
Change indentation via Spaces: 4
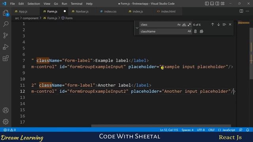click(187, 130)
